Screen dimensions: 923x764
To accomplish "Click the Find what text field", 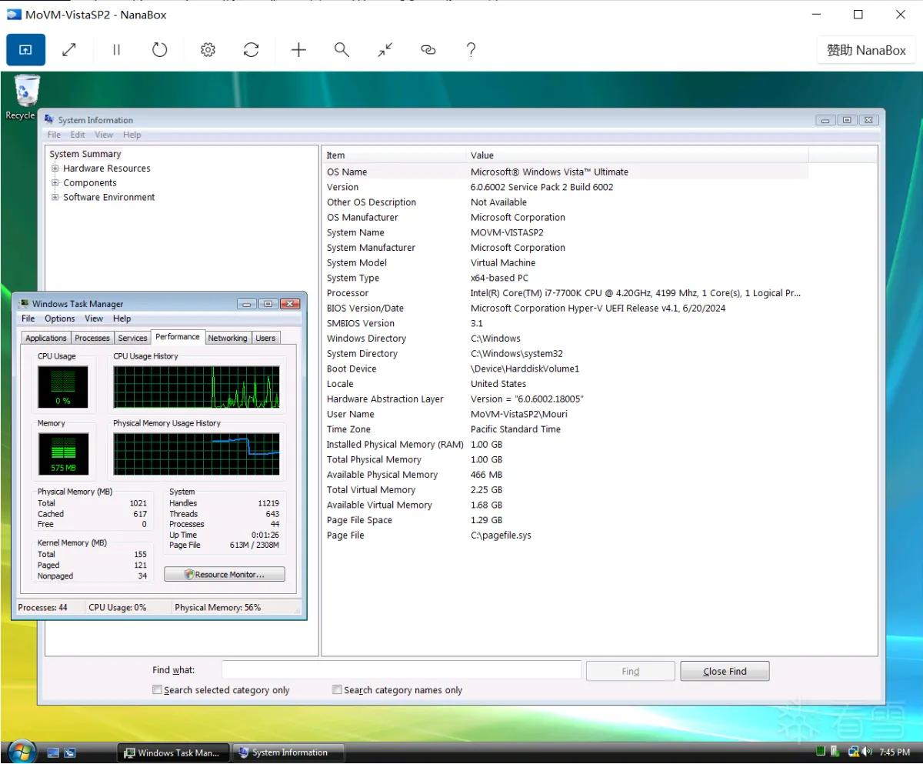I will (x=401, y=670).
